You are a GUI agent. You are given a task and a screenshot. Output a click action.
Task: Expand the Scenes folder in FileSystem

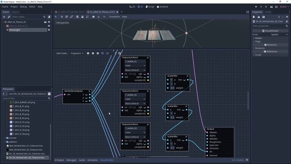[x=5, y=138]
